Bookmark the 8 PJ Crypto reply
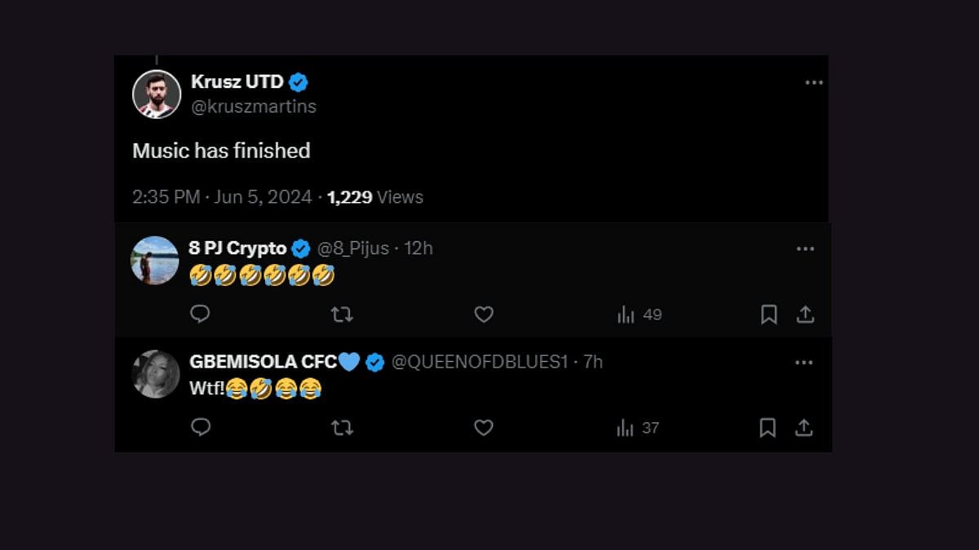979x550 pixels. click(x=769, y=315)
